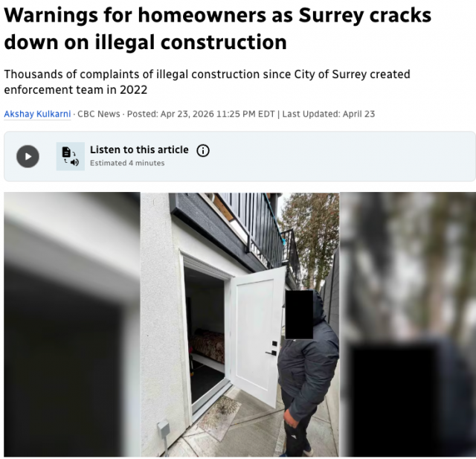Open the main photo at the white door
The width and height of the screenshot is (476, 459).
point(258,337)
